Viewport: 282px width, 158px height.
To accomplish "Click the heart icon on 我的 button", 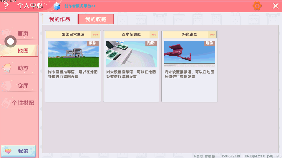I will click(9, 151).
